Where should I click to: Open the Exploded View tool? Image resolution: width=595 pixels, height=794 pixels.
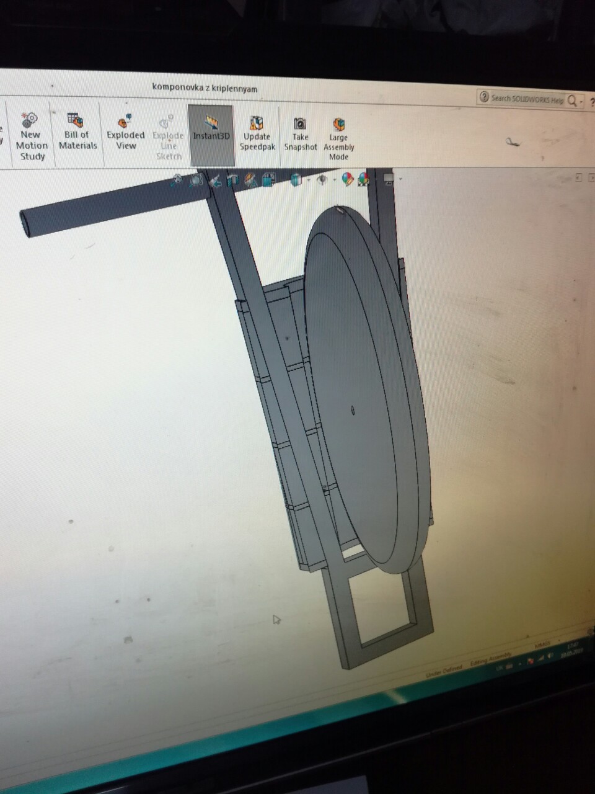coord(126,132)
